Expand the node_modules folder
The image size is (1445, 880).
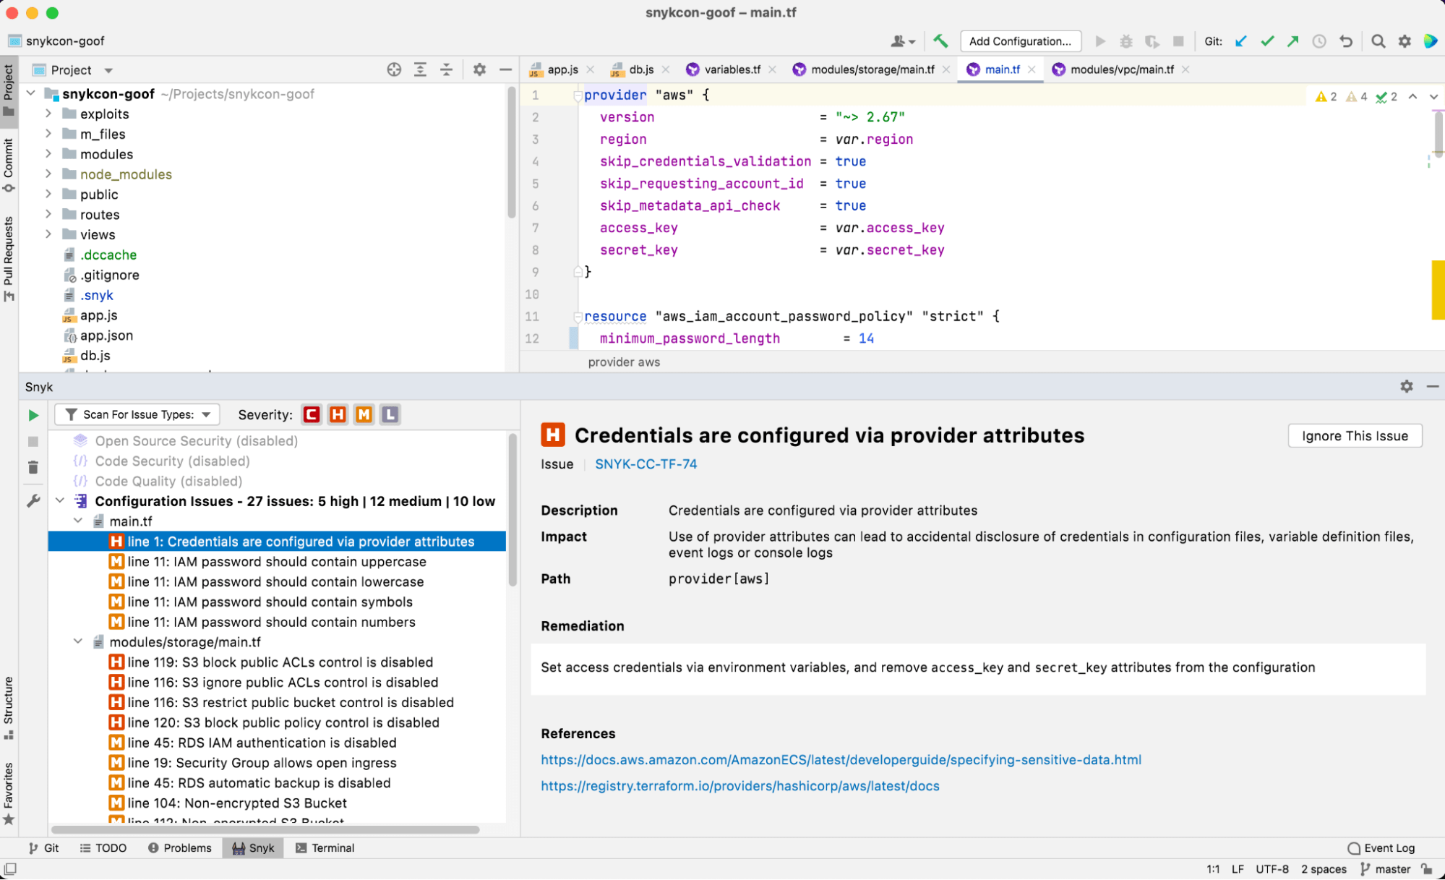(x=48, y=174)
